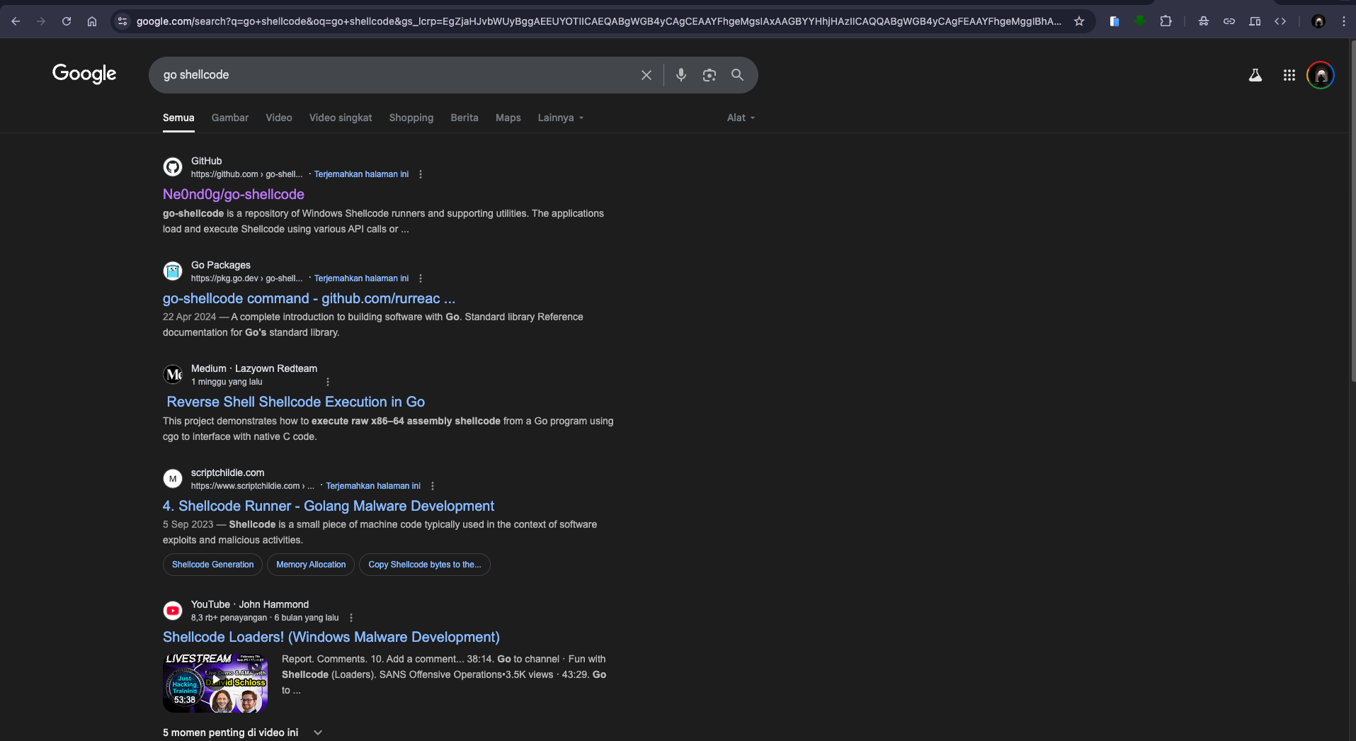Open Search Labs flask icon
The height and width of the screenshot is (741, 1356).
pyautogui.click(x=1255, y=75)
